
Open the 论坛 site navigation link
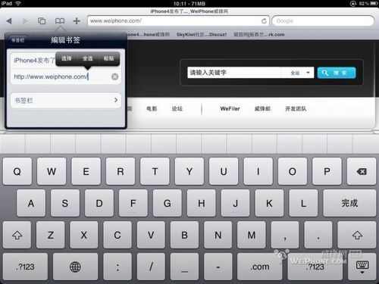[177, 109]
